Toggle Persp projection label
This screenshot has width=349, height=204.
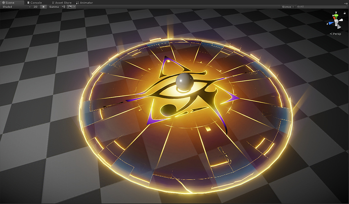tap(335, 34)
